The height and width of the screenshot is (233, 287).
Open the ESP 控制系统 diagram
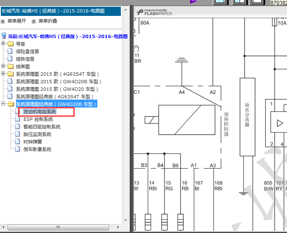38,119
